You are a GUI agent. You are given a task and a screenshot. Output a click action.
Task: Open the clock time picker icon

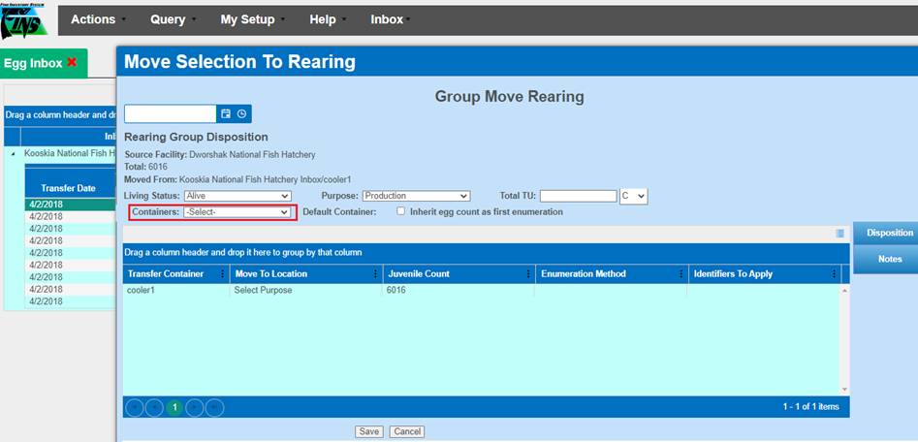(x=242, y=114)
